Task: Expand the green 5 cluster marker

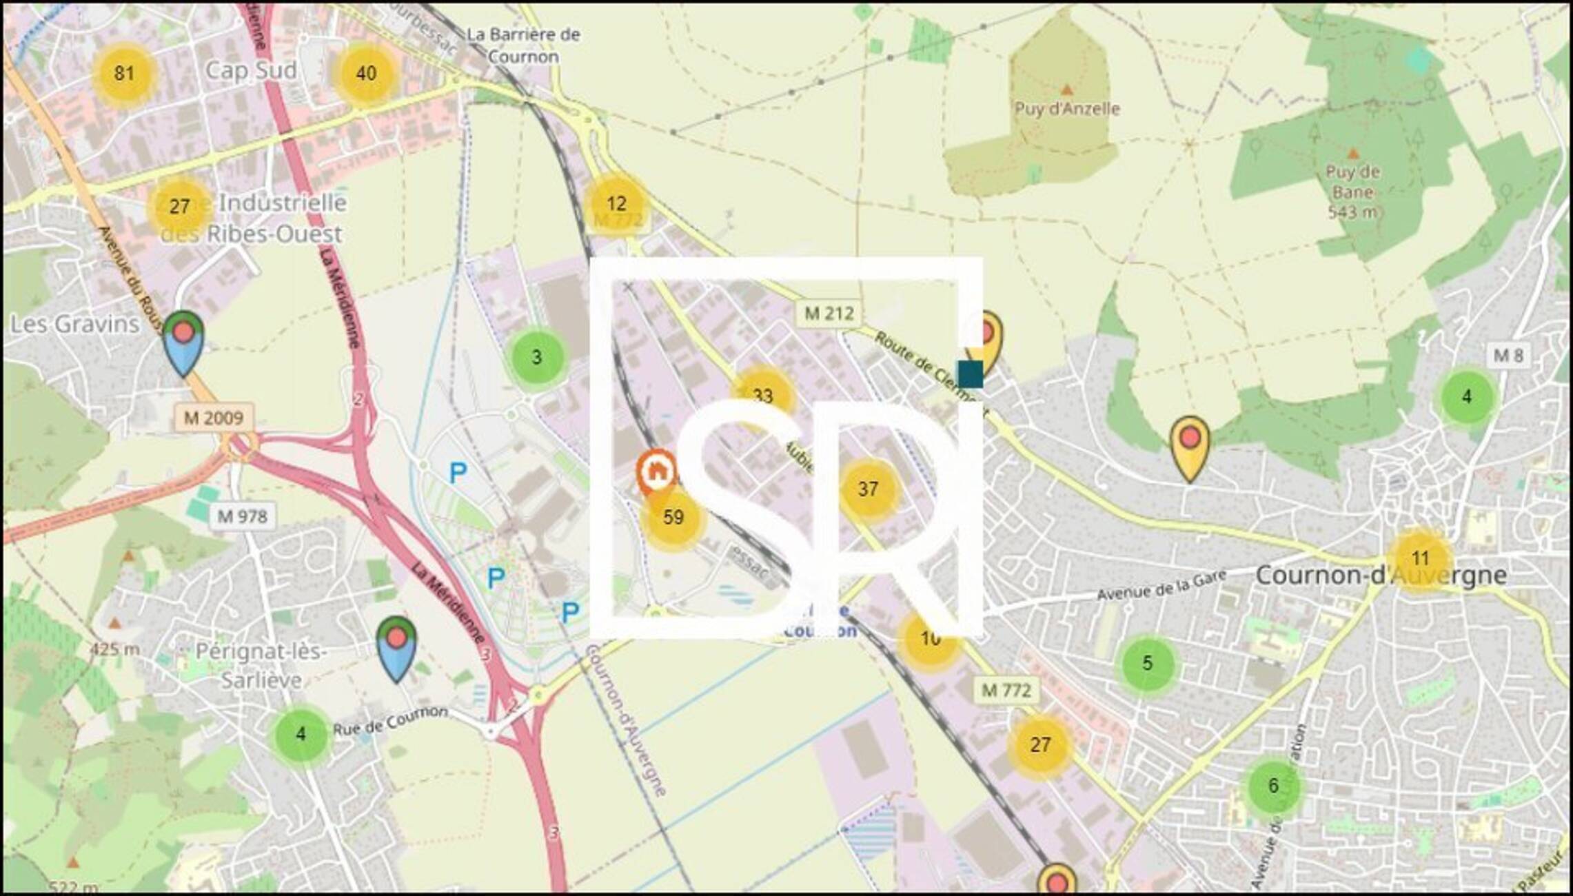Action: tap(1147, 663)
